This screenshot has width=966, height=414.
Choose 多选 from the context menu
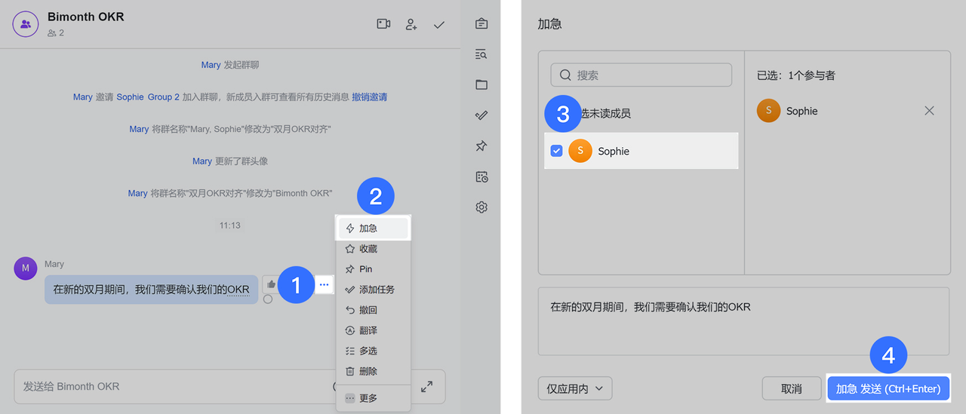[x=374, y=351]
